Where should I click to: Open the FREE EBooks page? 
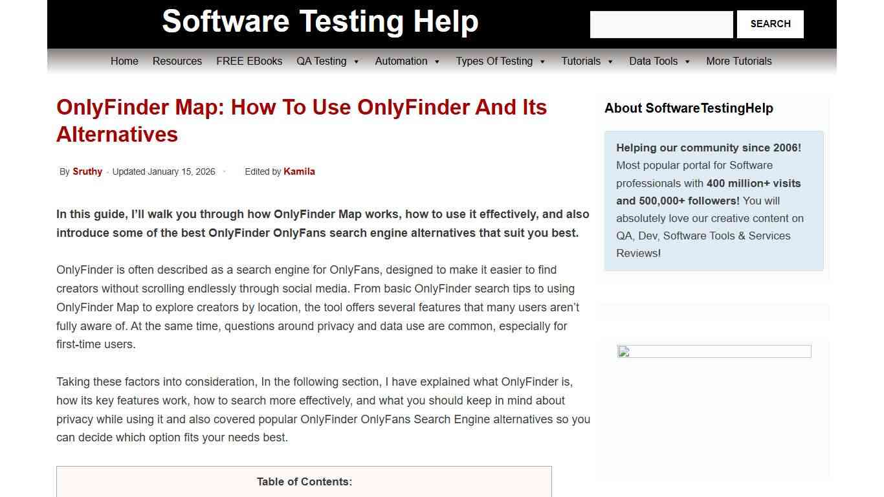click(x=249, y=61)
